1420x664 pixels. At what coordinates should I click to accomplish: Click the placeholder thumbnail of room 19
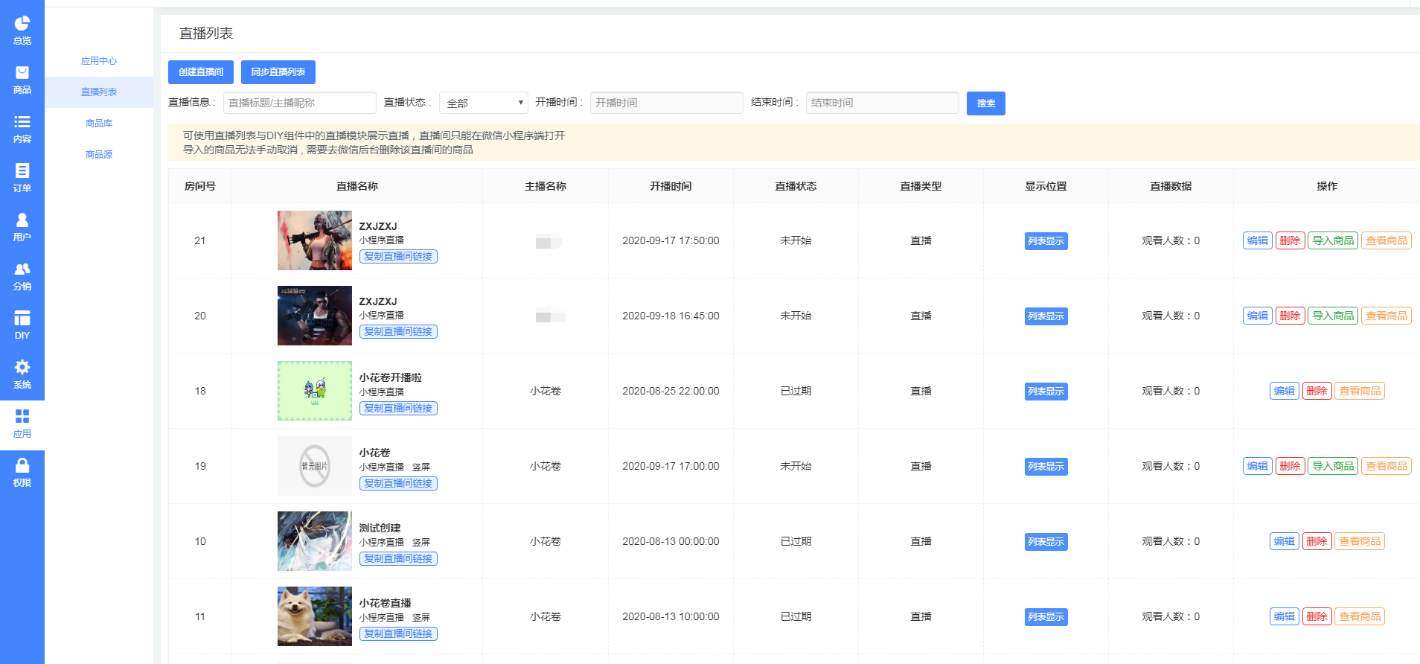click(x=315, y=466)
